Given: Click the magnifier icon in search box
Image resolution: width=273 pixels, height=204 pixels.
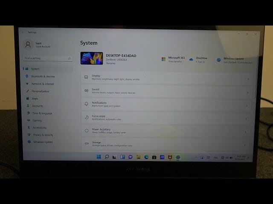Looking at the screenshot, I should click(70, 59).
